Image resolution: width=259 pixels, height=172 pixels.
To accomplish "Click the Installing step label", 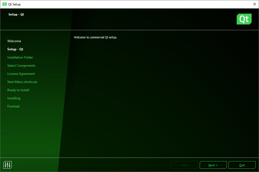I will (14, 98).
